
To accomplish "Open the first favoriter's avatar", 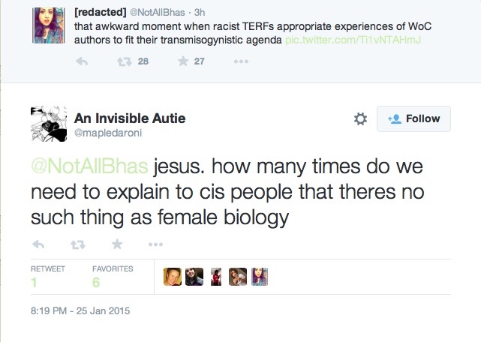I will [x=173, y=277].
